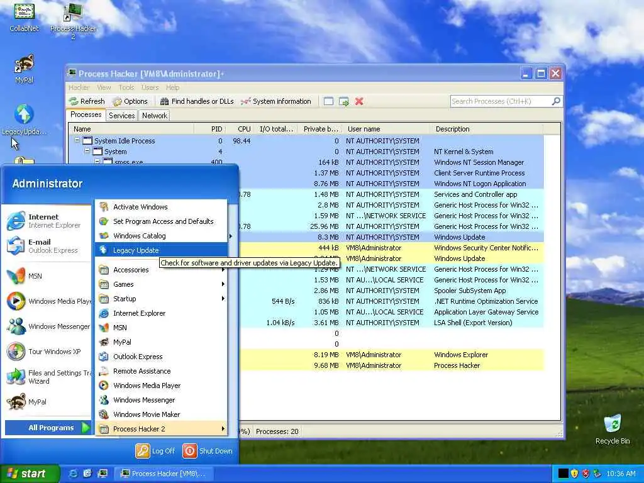Click search magnifier icon in Process Hacker
This screenshot has width=644, height=483.
click(556, 101)
